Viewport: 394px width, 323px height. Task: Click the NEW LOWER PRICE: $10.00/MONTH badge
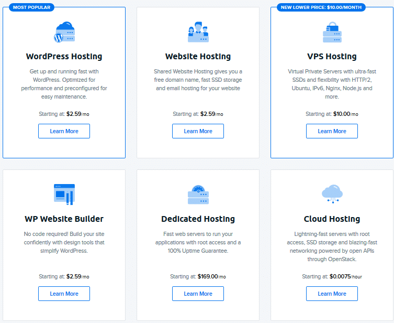[x=321, y=7]
